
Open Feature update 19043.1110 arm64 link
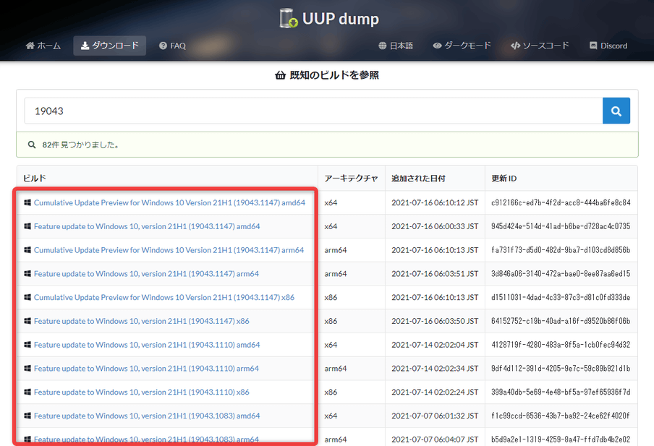[x=146, y=369]
